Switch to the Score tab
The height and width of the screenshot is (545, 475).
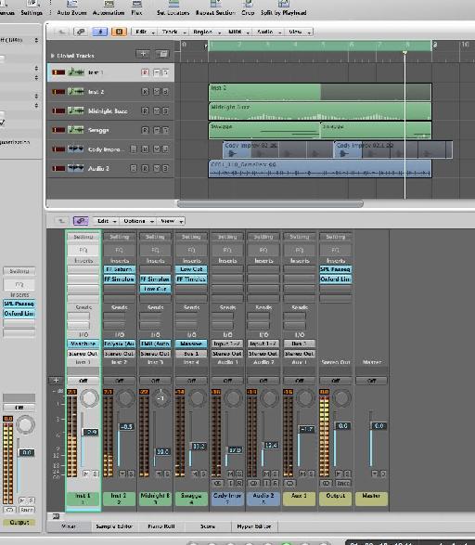pyautogui.click(x=208, y=526)
